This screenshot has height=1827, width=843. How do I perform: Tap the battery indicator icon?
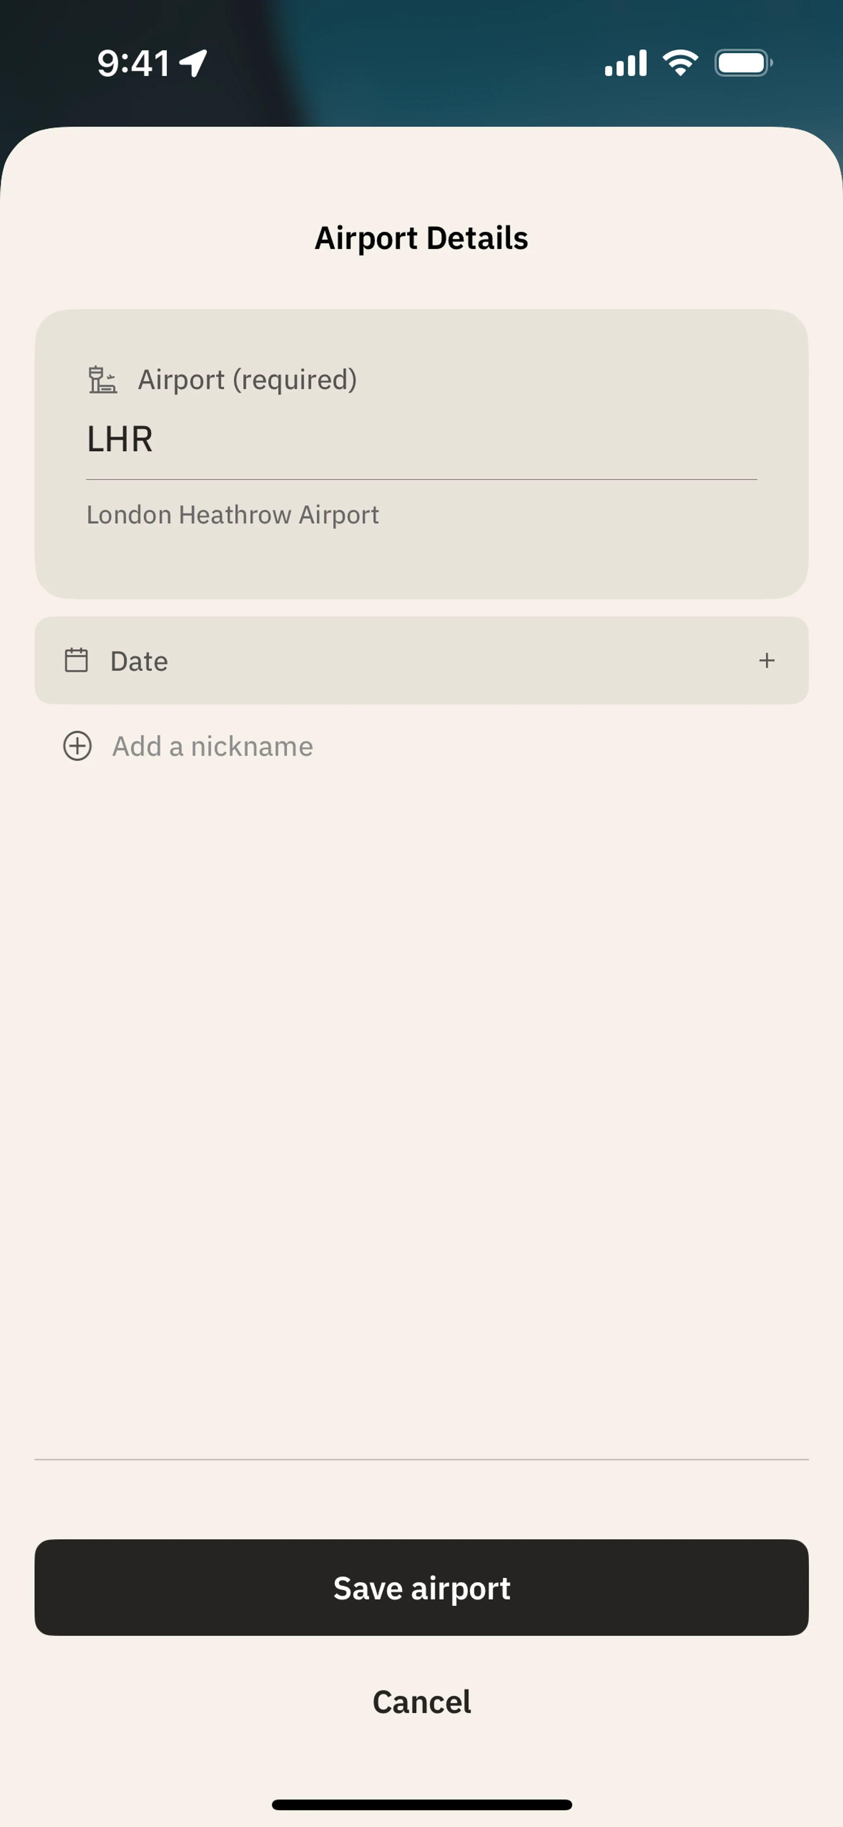pyautogui.click(x=743, y=63)
